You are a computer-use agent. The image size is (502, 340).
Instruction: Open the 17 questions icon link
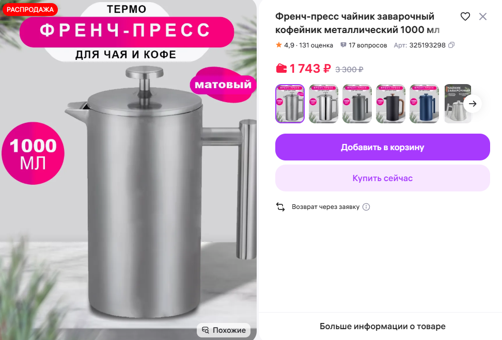[343, 45]
